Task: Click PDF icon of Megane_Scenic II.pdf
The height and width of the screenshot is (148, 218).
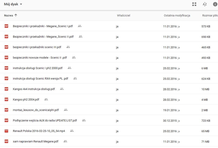Action: tap(6, 36)
